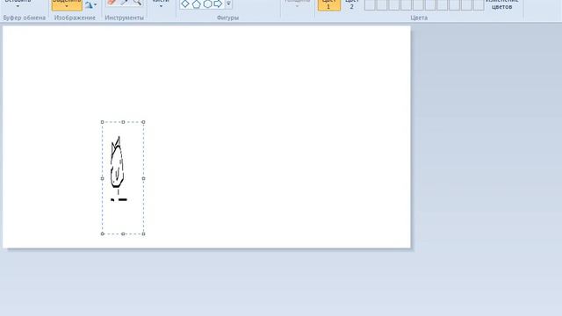Viewport: 562px width, 316px height.
Task: Choose the pentagon shape
Action: coord(196,4)
